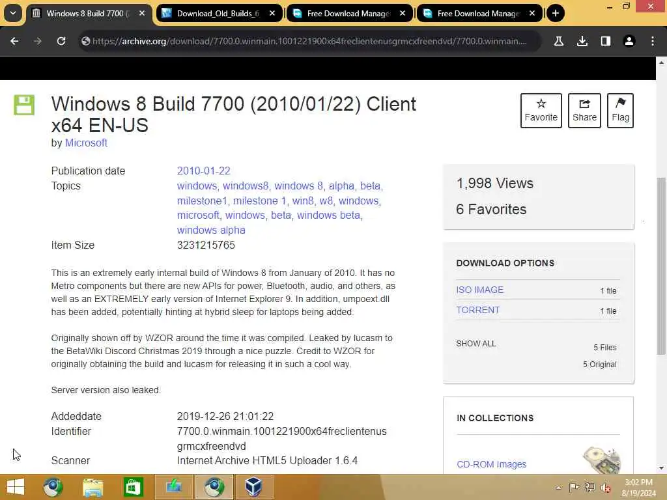Close the Download_Old_Builds tab
The image size is (667, 500).
(272, 13)
